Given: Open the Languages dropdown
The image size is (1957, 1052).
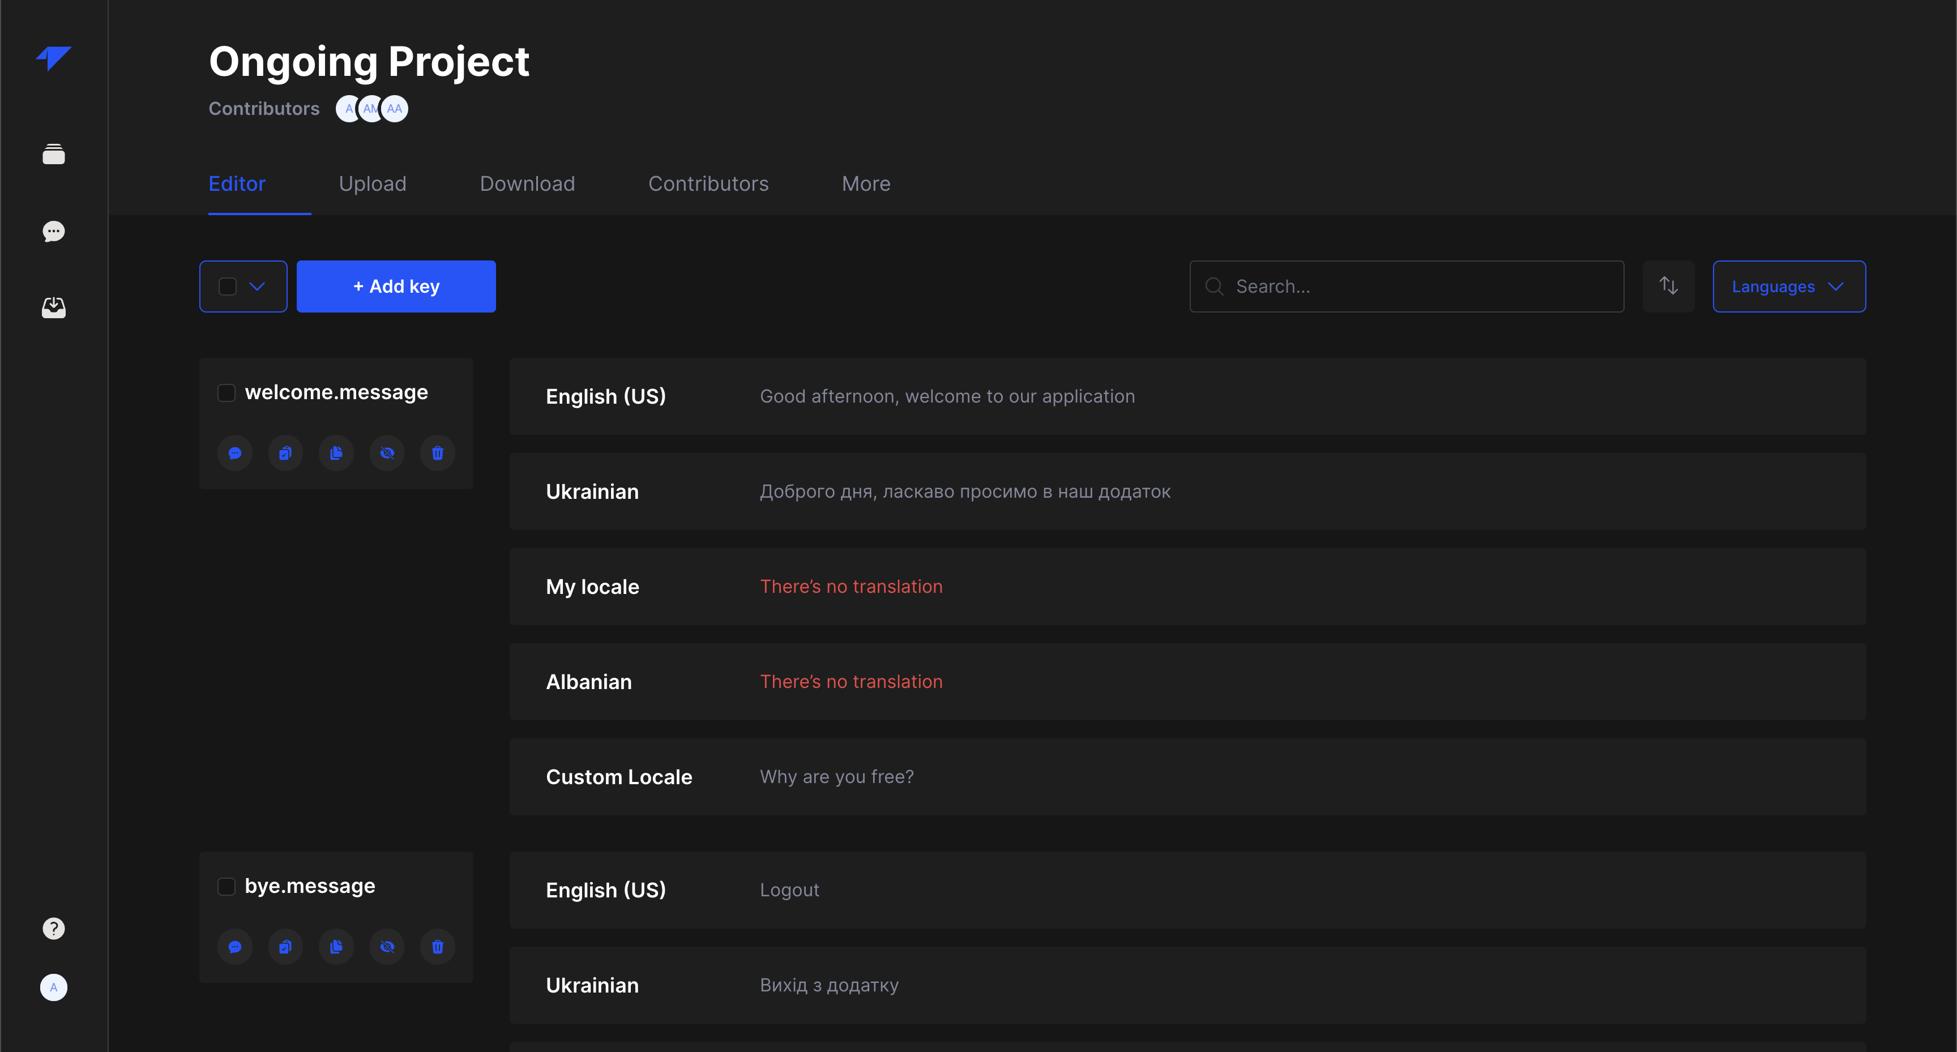Looking at the screenshot, I should (1789, 286).
